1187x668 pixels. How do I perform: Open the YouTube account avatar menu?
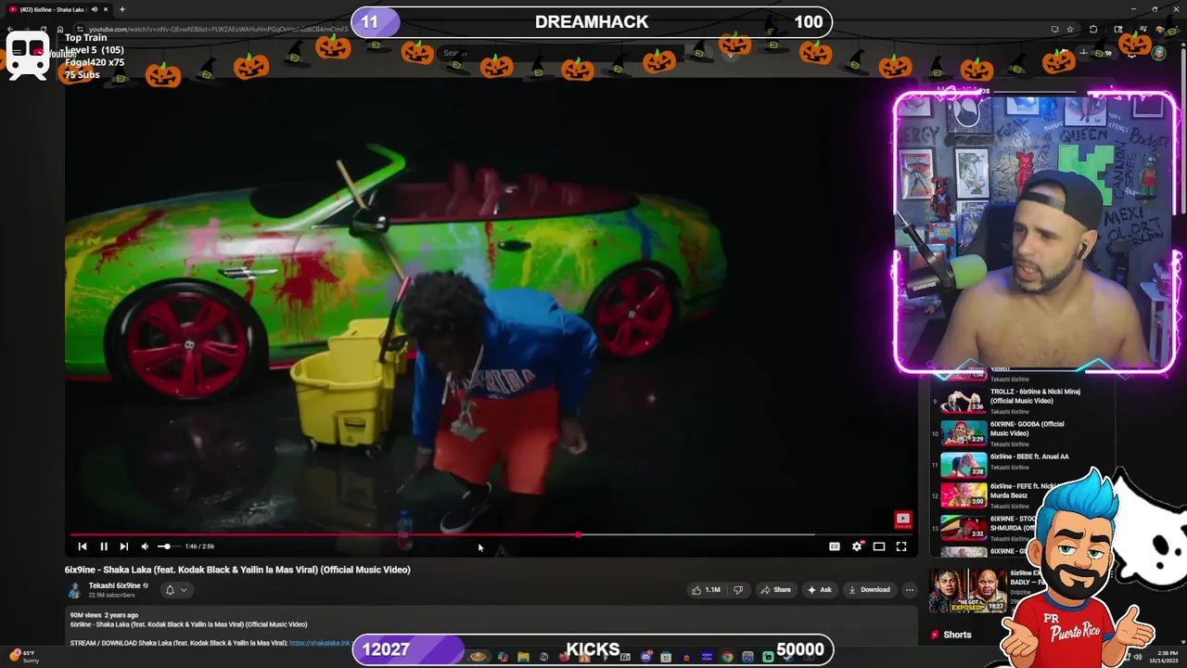[1158, 53]
